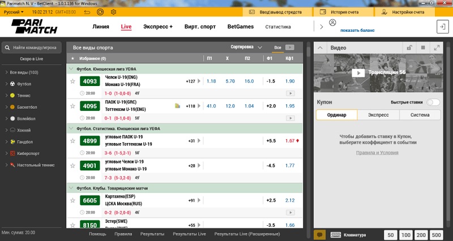This screenshot has height=241, width=453.
Task: Star the угловые ПАОК U-19 event
Action: pos(72,141)
